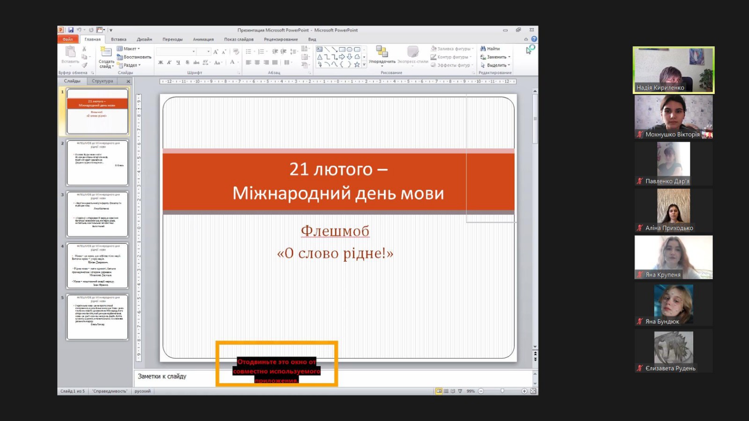Viewport: 749px width, 421px height.
Task: Click the zoom in plus icon
Action: [524, 391]
